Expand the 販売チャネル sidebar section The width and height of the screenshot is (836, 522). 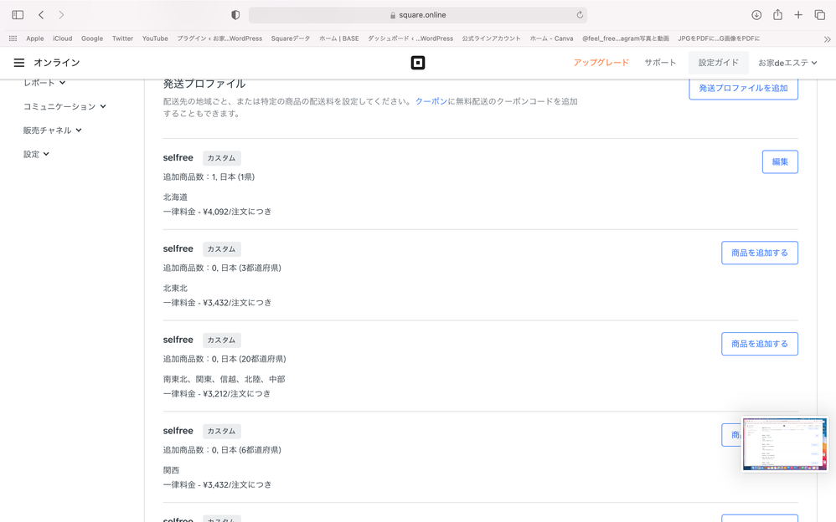coord(52,130)
